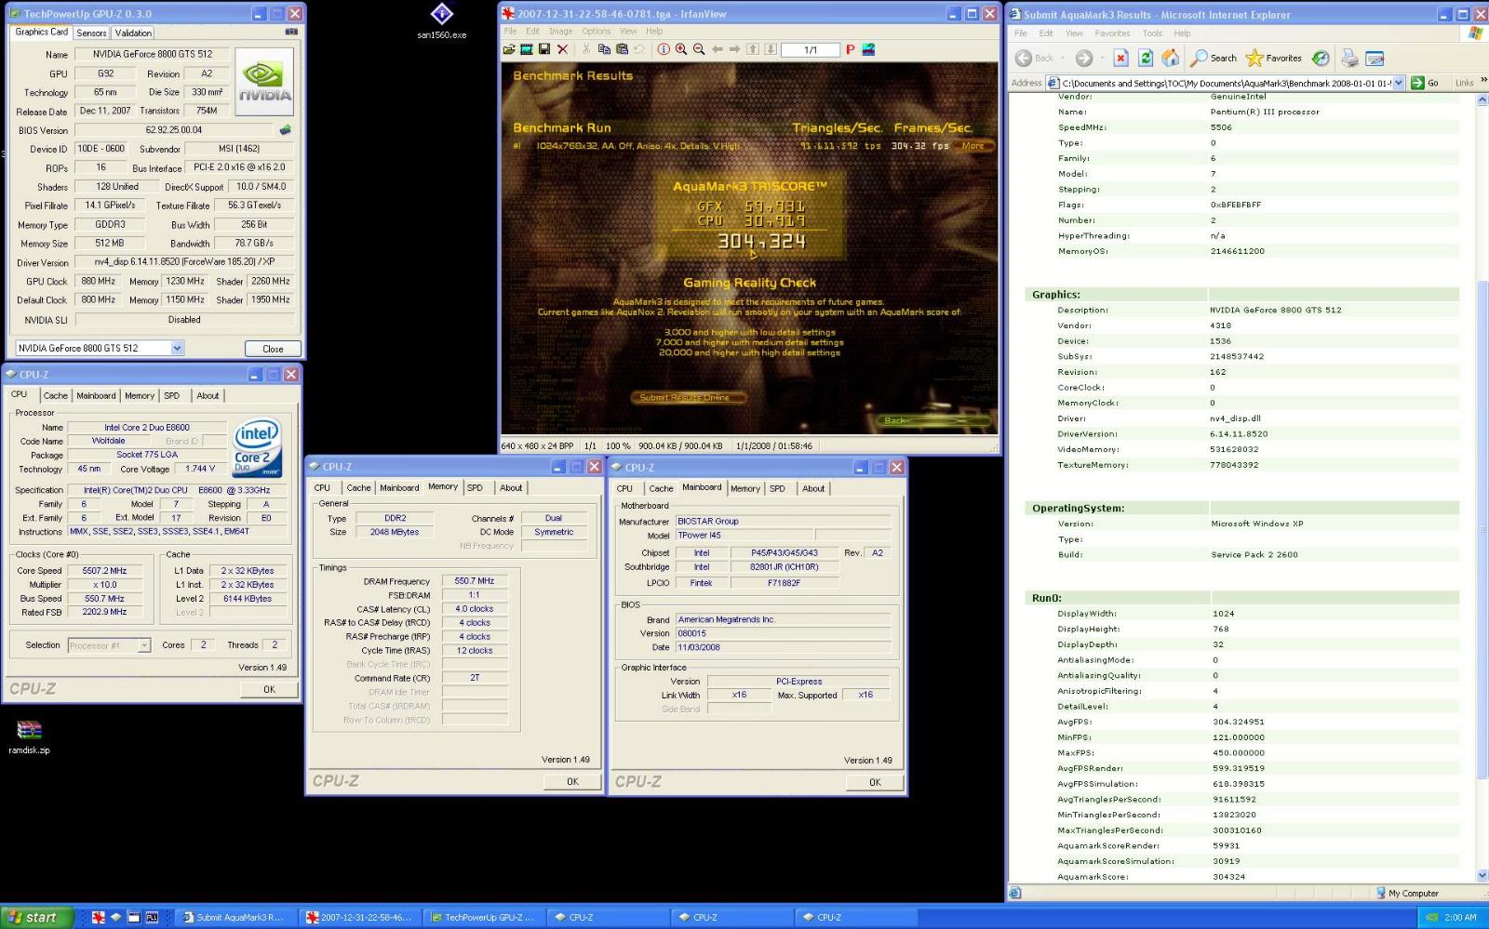1489x929 pixels.
Task: Click Internet Explorer Refresh icon
Action: 1146,58
